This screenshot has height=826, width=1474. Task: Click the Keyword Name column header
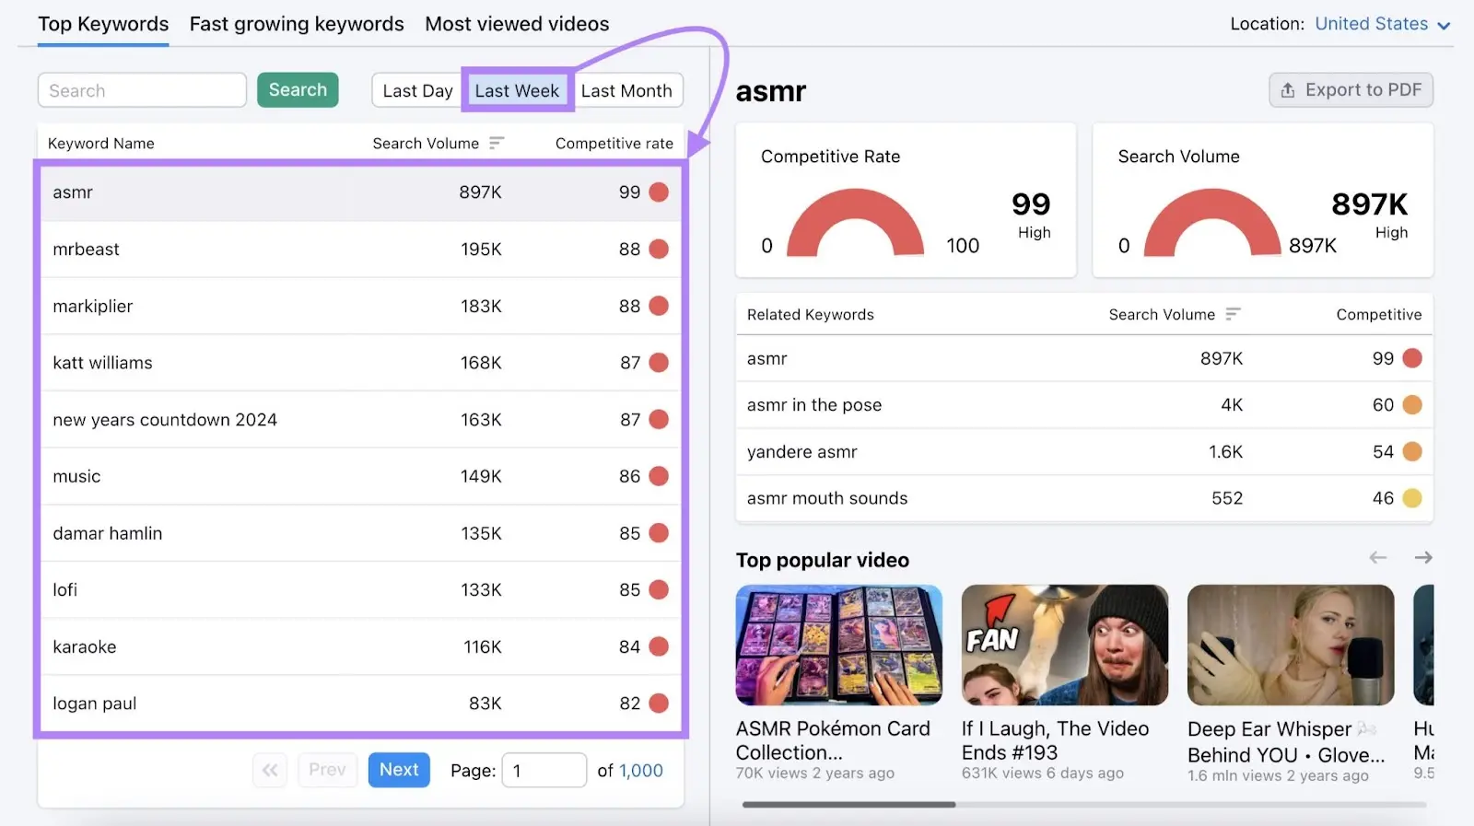coord(101,143)
